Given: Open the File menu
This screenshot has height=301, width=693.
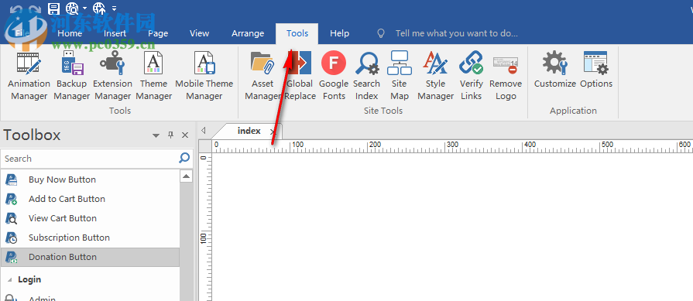Looking at the screenshot, I should (x=22, y=33).
